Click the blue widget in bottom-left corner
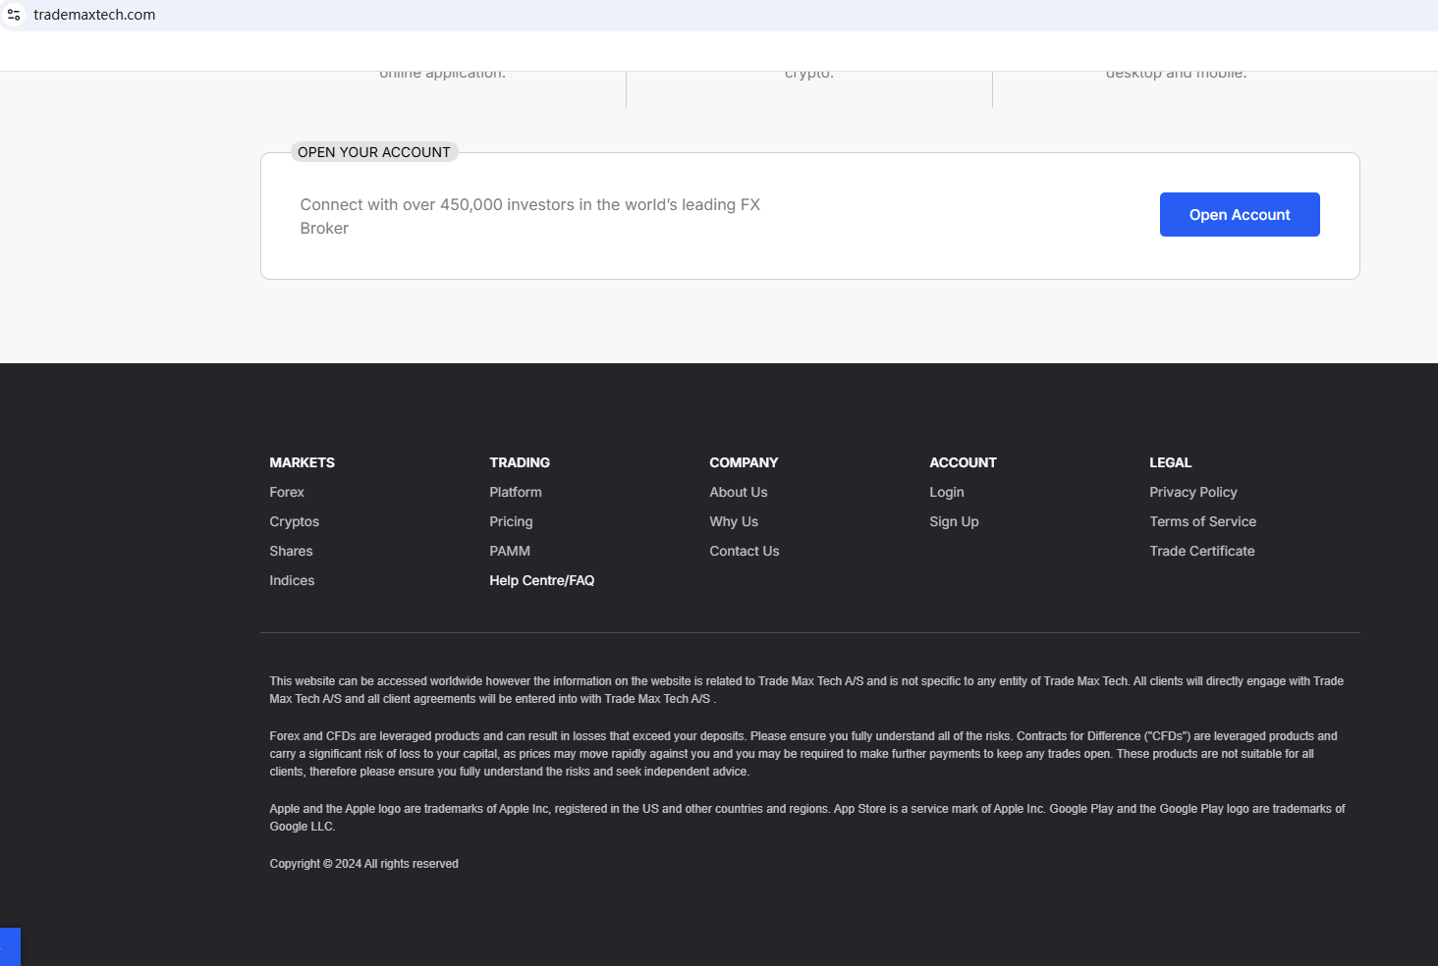This screenshot has width=1438, height=966. [10, 947]
